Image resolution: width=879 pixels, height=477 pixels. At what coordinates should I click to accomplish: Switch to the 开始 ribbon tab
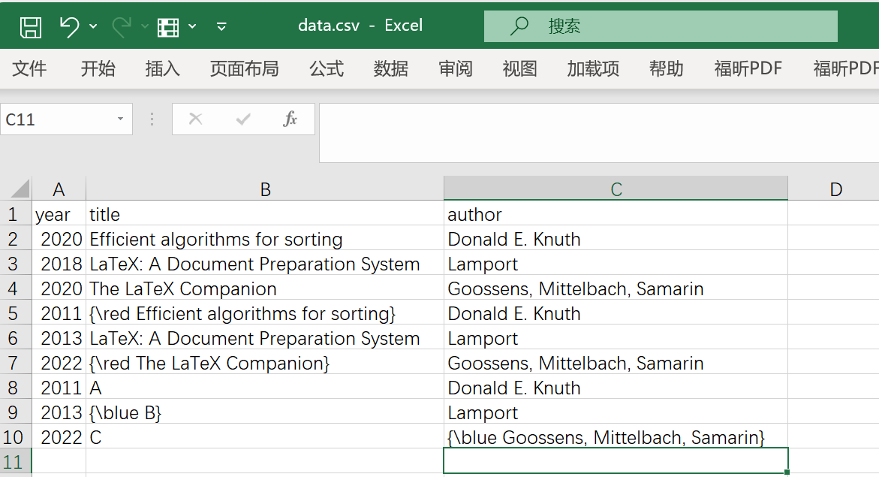[98, 68]
